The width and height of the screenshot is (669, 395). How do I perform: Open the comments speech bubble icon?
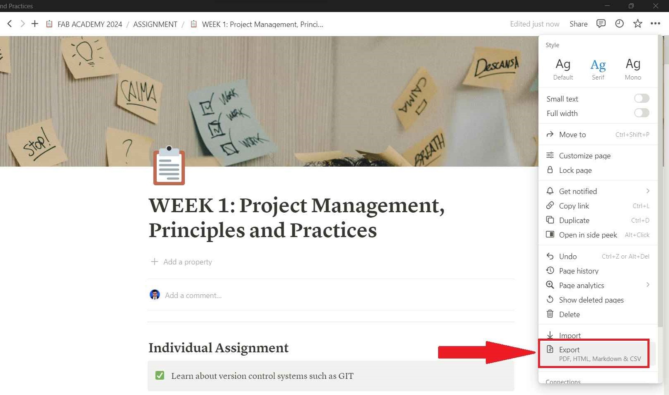[x=601, y=24]
